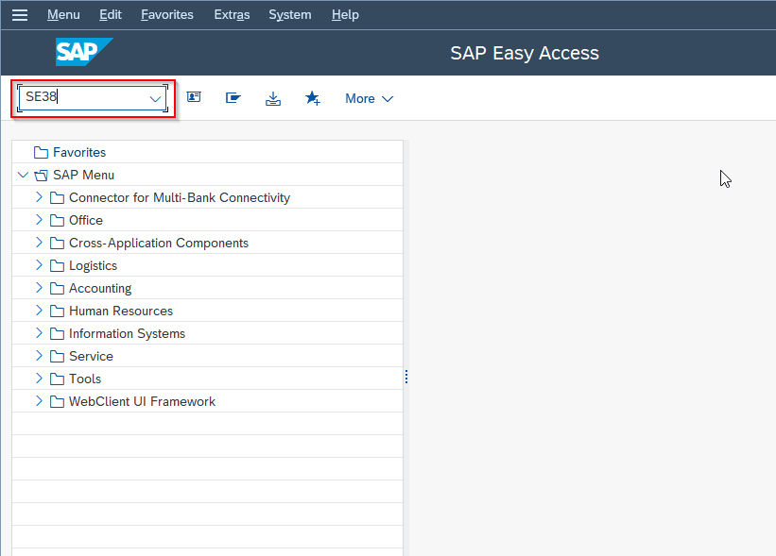This screenshot has width=776, height=556.
Task: Click the add to favorites star icon
Action: [312, 98]
